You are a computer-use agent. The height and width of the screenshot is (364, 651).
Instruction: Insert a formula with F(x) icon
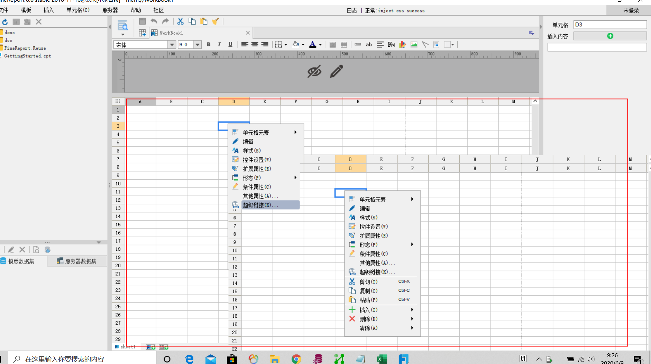[391, 45]
